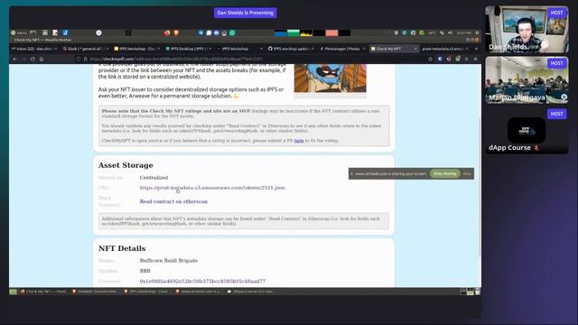Click the browser home icon
578x325 pixels.
[42, 59]
